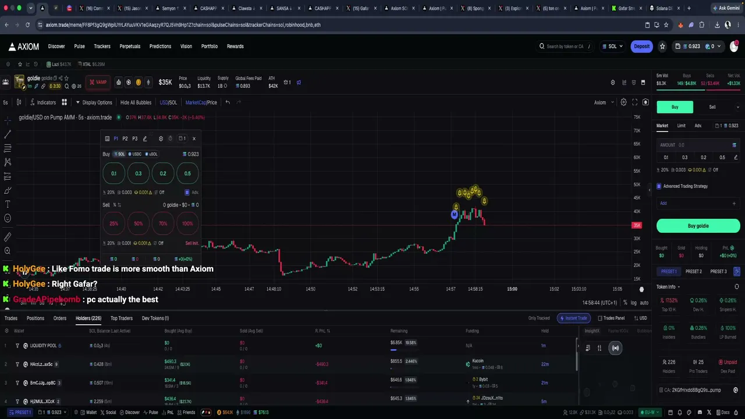
Task: Open the 5s timeframe selector
Action: pos(5,102)
